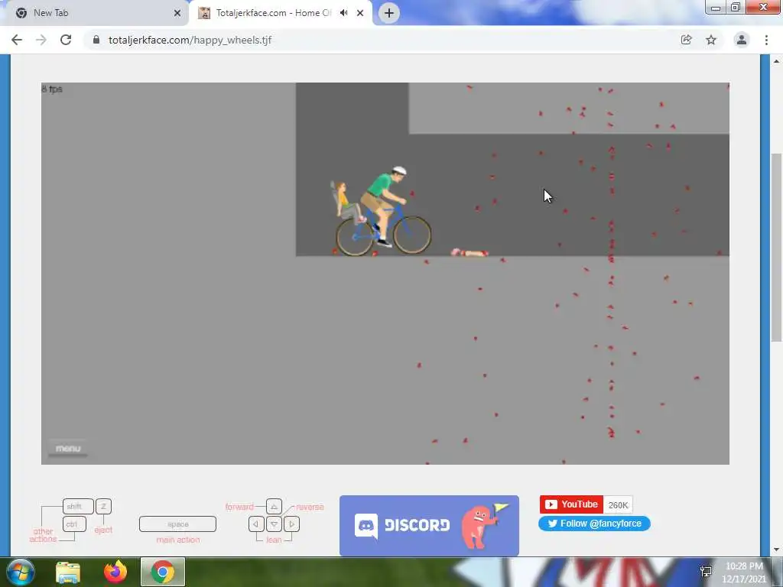Click the up arrow forward key
The height and width of the screenshot is (587, 783).
[274, 506]
